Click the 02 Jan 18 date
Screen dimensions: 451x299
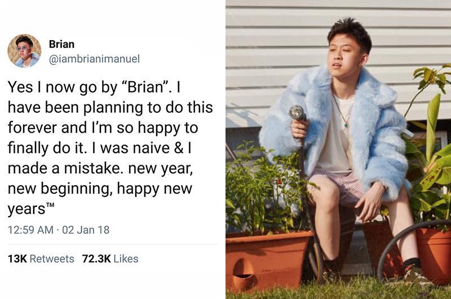(86, 230)
